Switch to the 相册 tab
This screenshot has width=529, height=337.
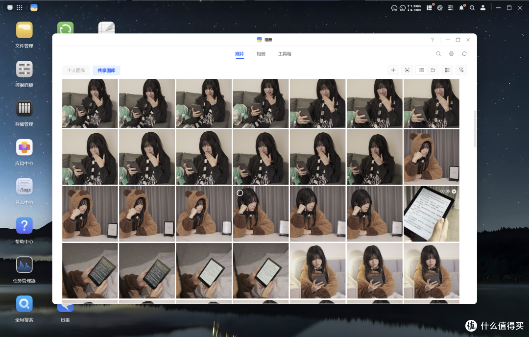(261, 54)
